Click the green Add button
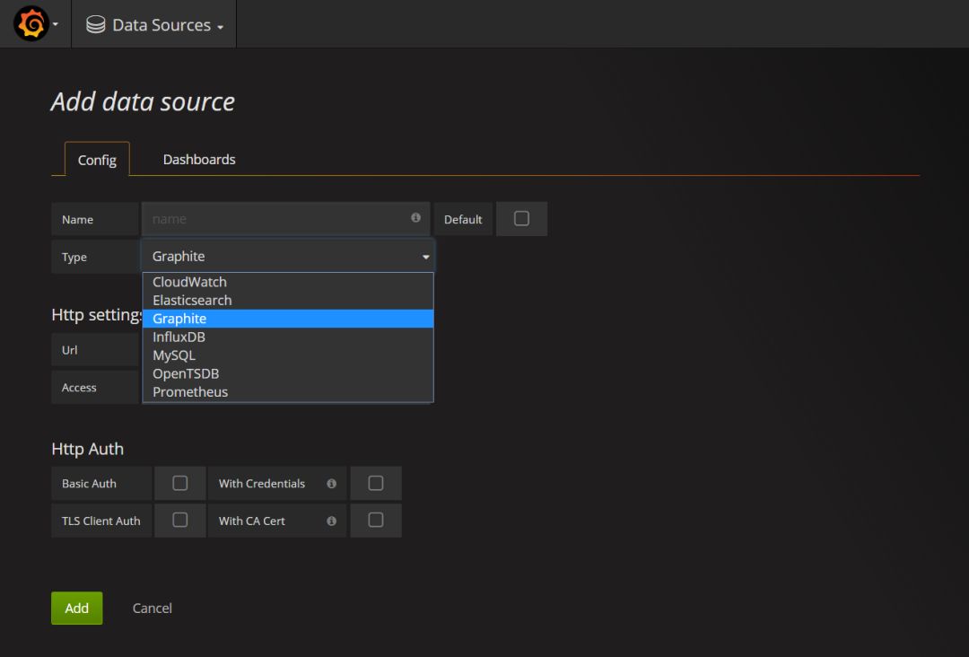 coord(76,609)
